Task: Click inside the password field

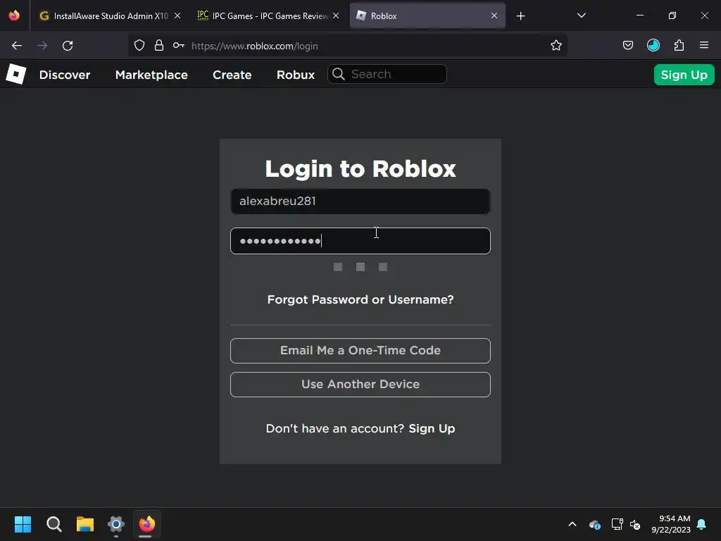Action: click(360, 241)
